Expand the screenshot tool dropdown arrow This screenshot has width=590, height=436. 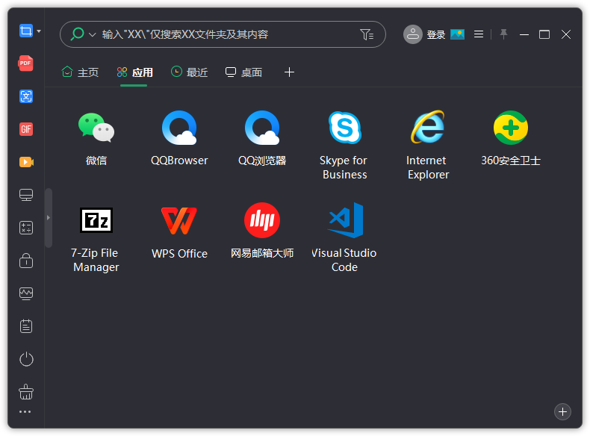tap(39, 31)
